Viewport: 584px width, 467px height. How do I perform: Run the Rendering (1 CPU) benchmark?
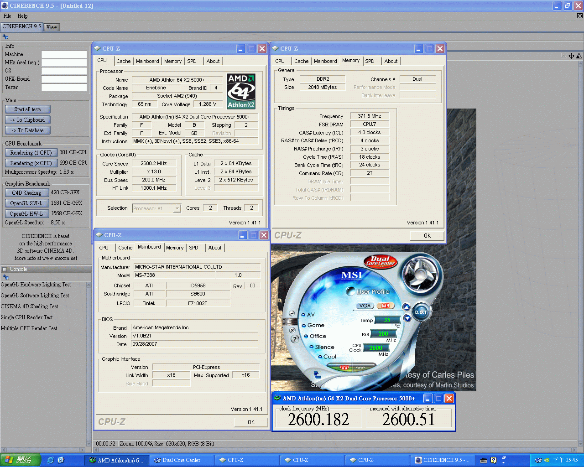click(x=31, y=153)
